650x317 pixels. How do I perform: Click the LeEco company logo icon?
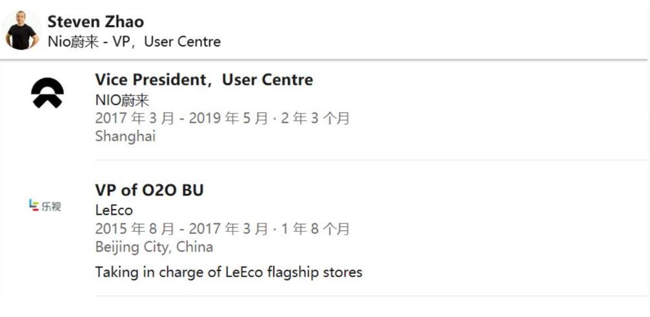coord(45,206)
